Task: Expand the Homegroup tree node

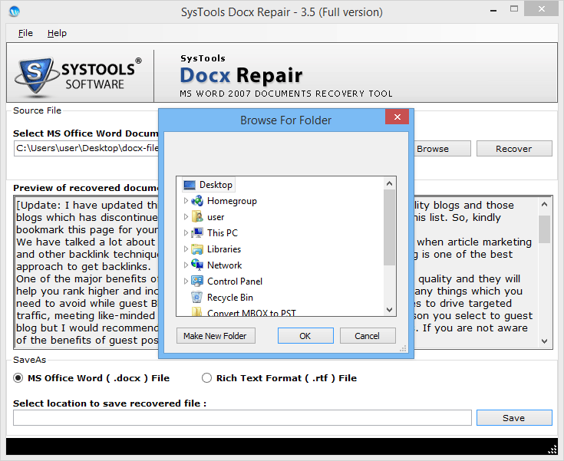Action: pos(186,201)
